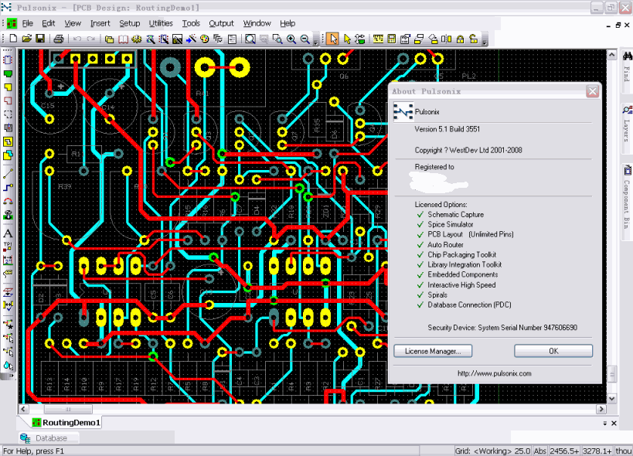Click the horizontal scrollbar thumb
633x456 pixels.
(x=68, y=409)
